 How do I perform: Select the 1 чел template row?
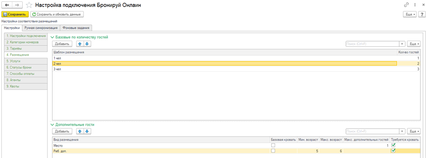236,58
